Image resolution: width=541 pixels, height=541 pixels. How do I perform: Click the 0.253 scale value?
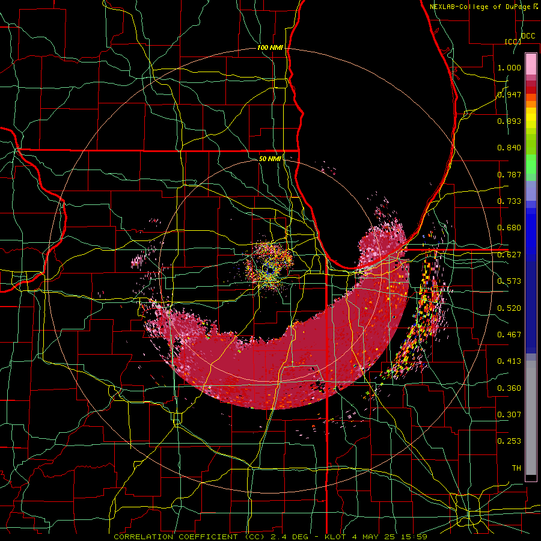(x=509, y=441)
